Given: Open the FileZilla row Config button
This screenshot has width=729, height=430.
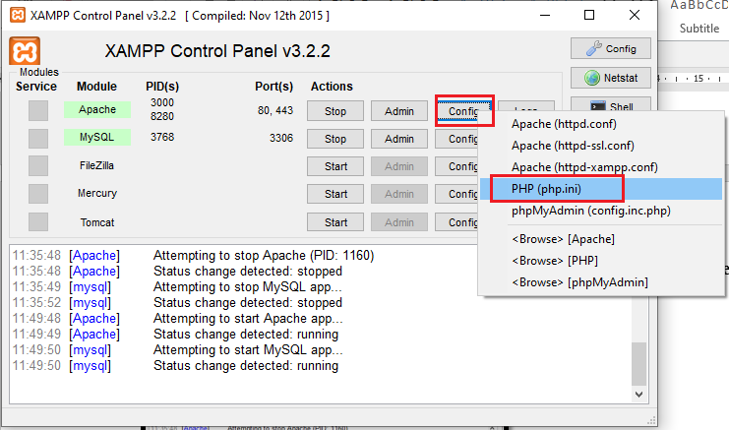Looking at the screenshot, I should tap(457, 166).
